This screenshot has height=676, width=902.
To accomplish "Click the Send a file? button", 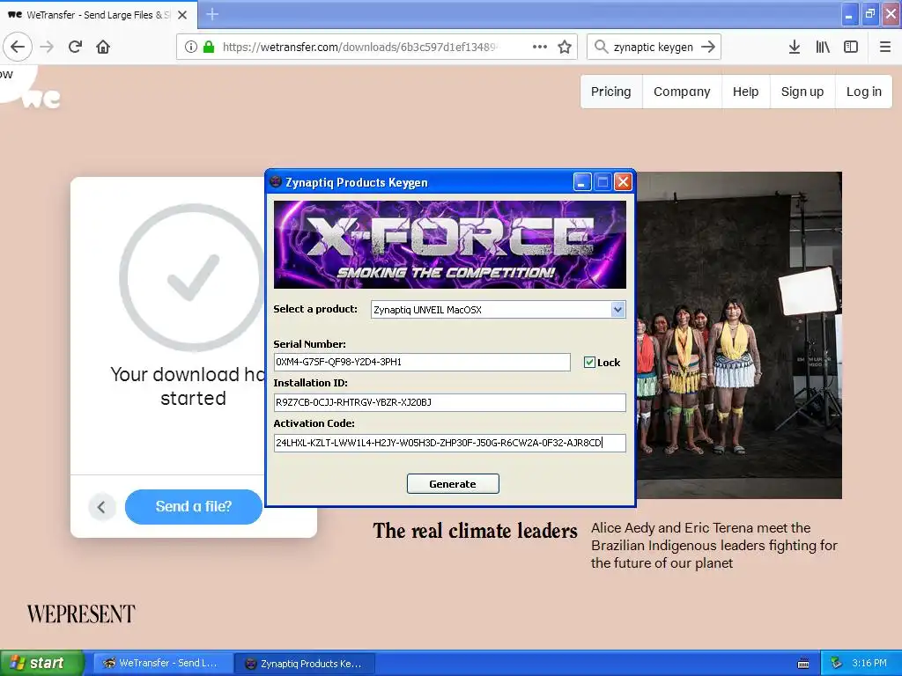I will [193, 506].
